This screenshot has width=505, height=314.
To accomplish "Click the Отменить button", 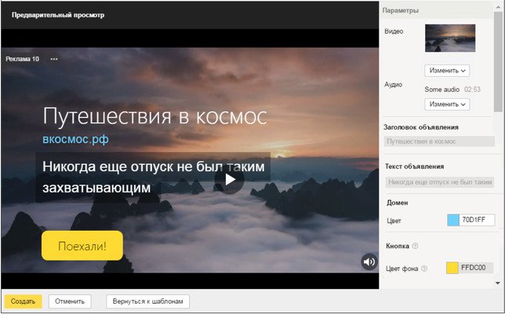I will click(70, 301).
